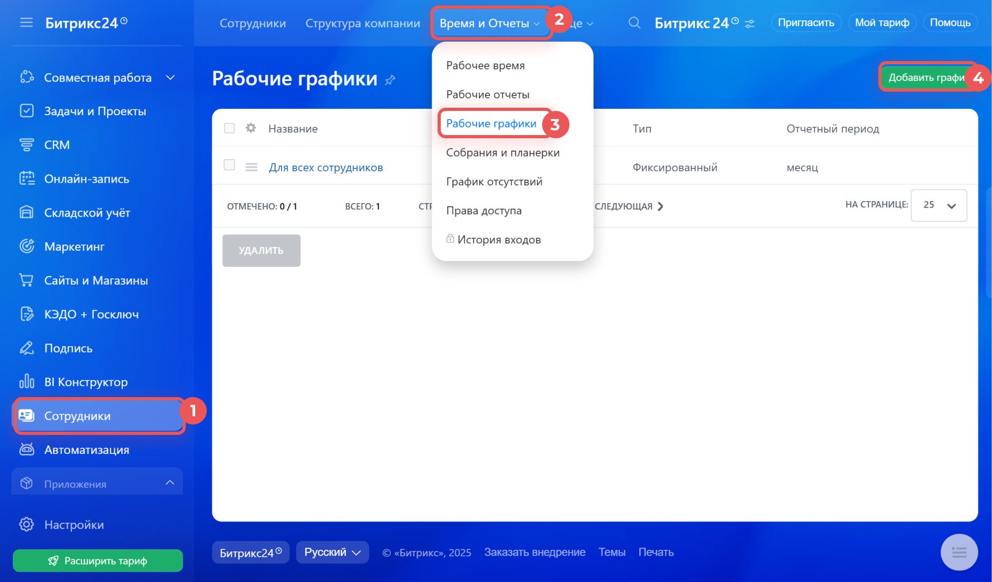Select Рабочее время menu item
Screen dimensions: 992x582
486,65
